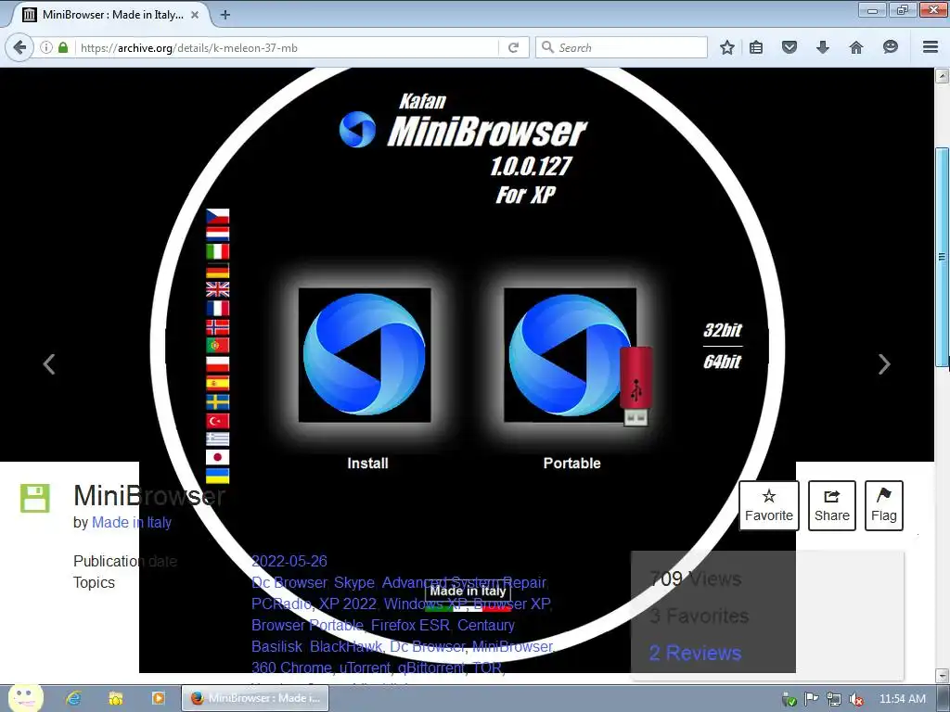Open the chat smiley toolbar icon
Image resolution: width=950 pixels, height=712 pixels.
pyautogui.click(x=890, y=47)
